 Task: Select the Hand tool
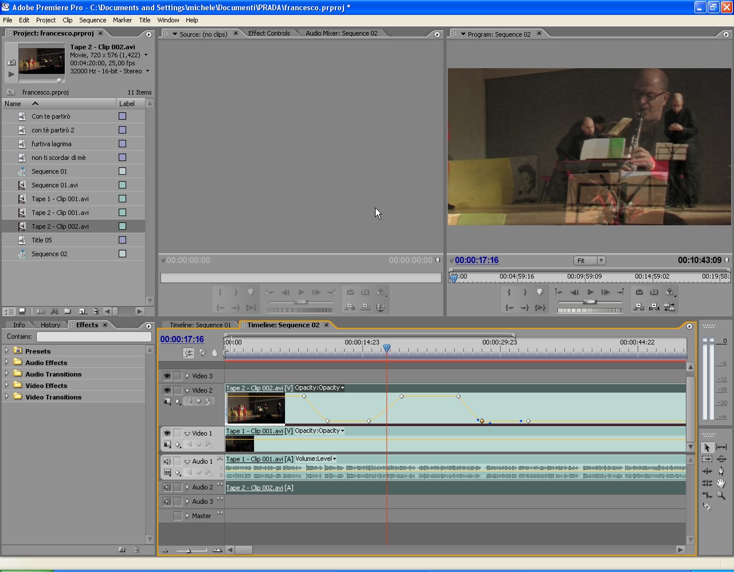[x=721, y=483]
